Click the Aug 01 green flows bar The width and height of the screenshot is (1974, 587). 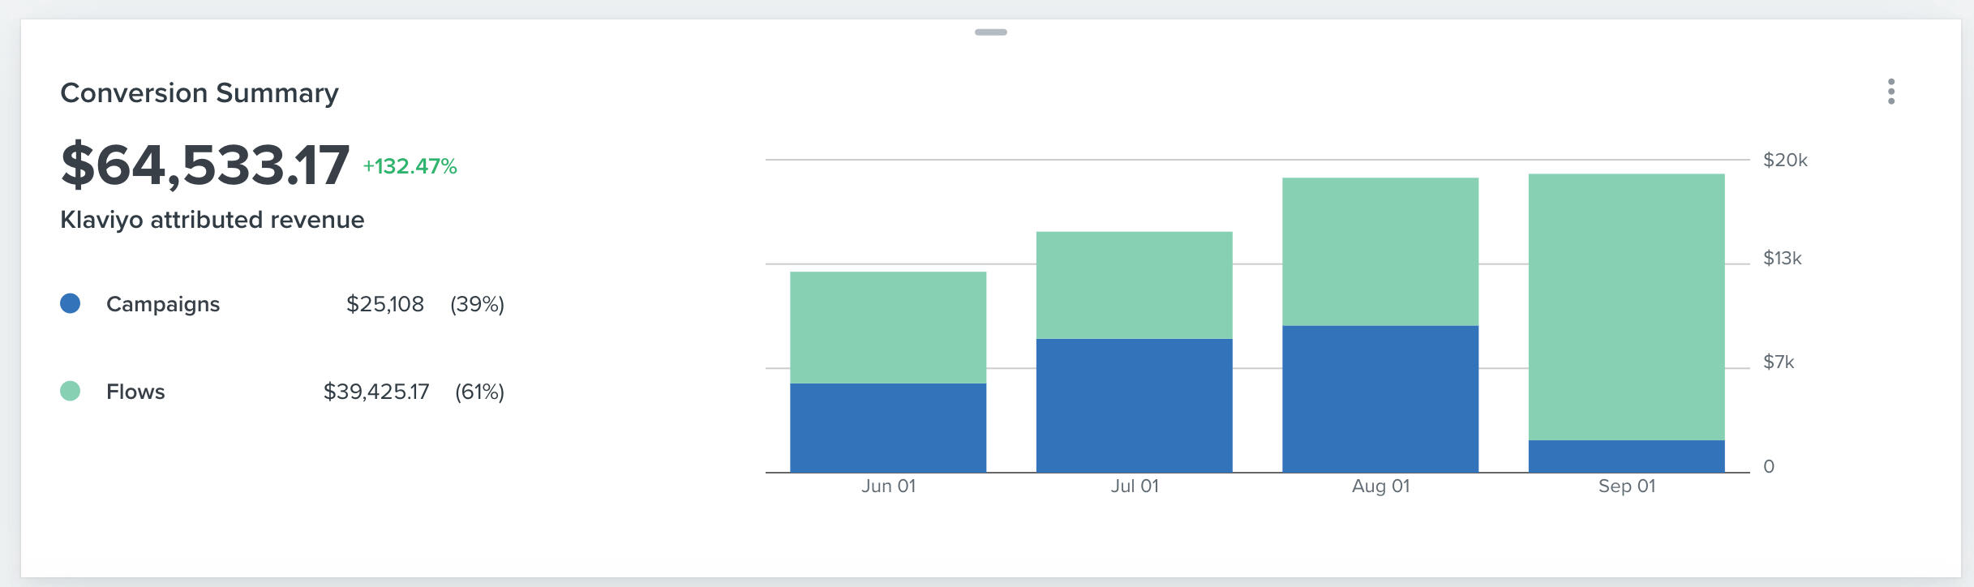pos(1380,251)
